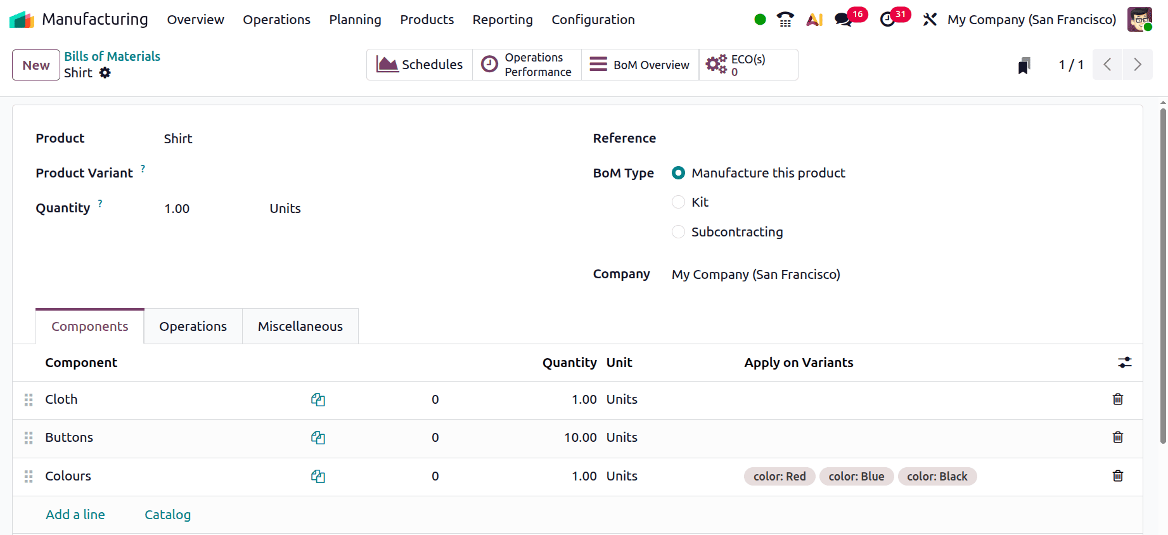Click the 1 / 1 pager counter
Image resolution: width=1168 pixels, height=535 pixels.
[1071, 65]
